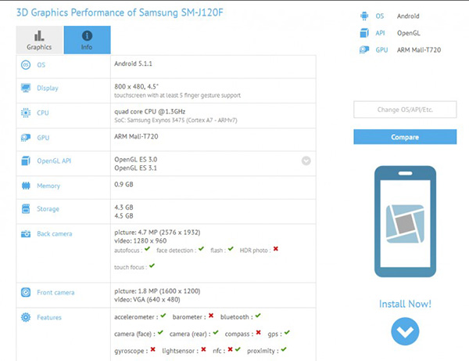469x361 pixels.
Task: Click the Display monitor icon
Action: coord(26,88)
